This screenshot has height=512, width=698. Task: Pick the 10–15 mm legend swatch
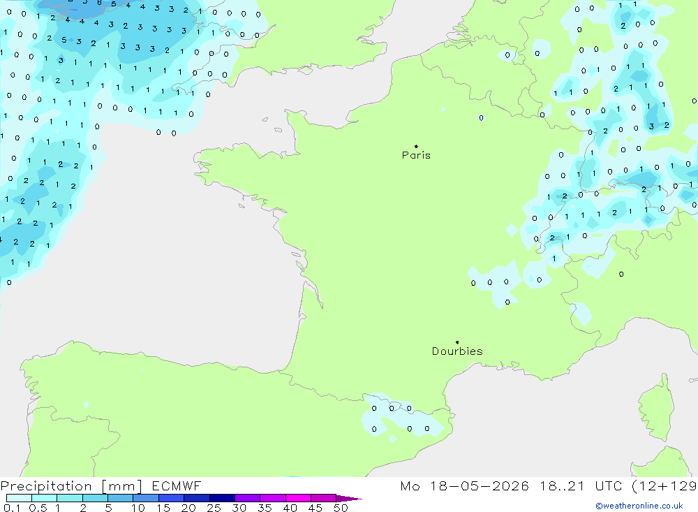(x=146, y=498)
